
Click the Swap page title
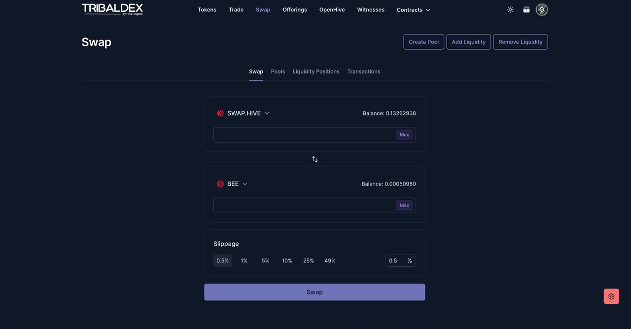click(97, 42)
